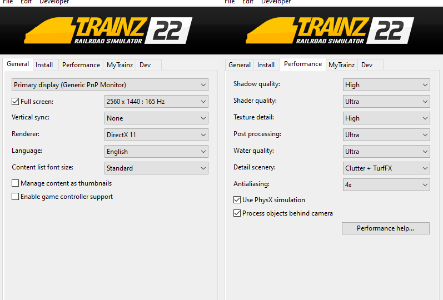
Task: Open the Water quality dropdown
Action: pyautogui.click(x=386, y=152)
